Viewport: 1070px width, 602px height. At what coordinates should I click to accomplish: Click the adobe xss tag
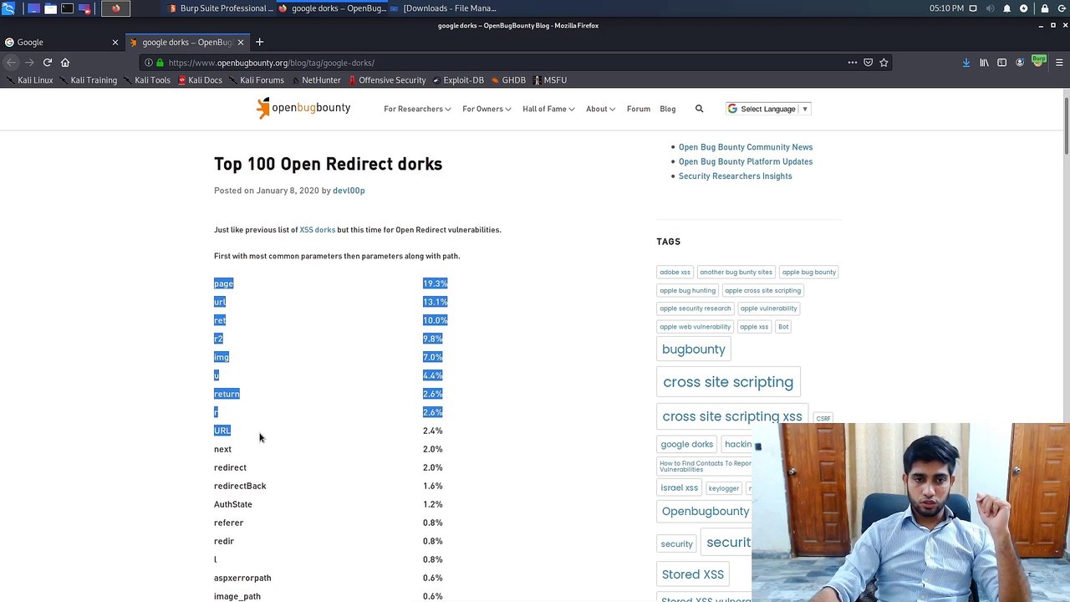675,273
